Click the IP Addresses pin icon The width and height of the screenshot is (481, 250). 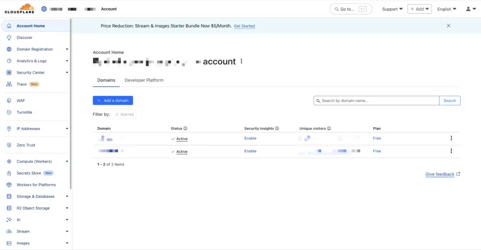9,129
